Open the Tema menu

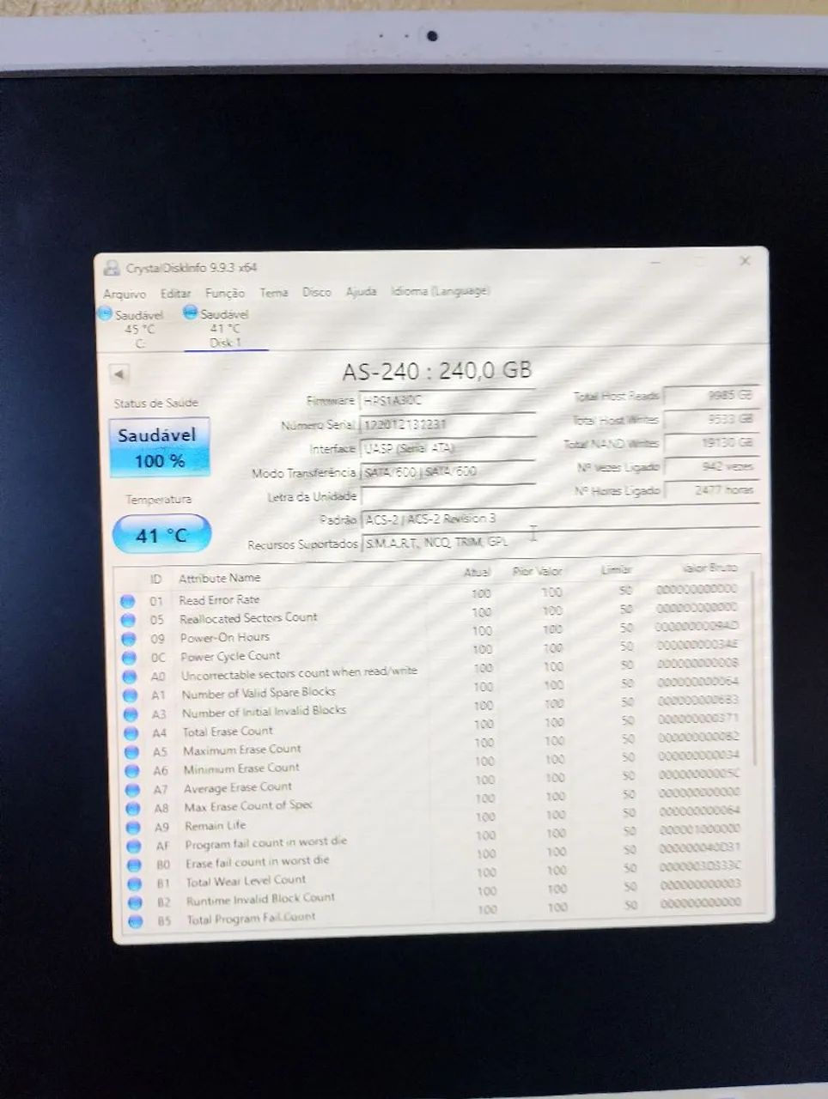tap(274, 292)
